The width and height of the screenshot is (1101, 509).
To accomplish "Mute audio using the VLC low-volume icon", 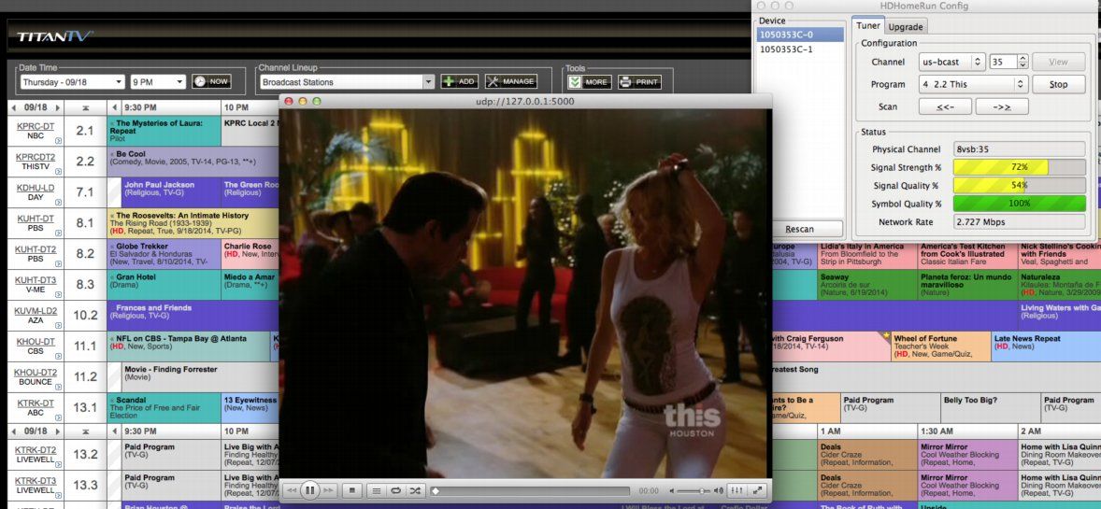I will (x=672, y=490).
